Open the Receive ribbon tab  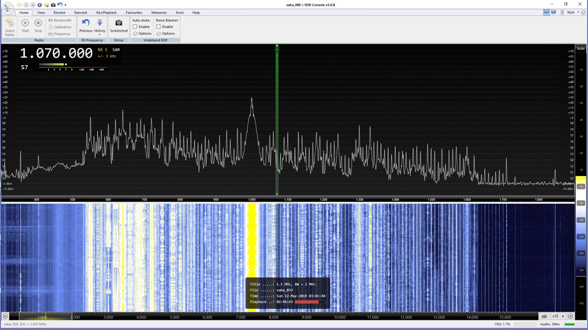pyautogui.click(x=59, y=12)
